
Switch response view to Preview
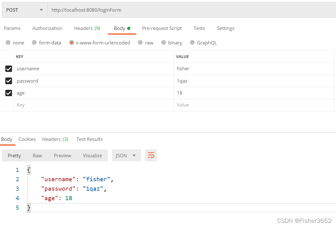pyautogui.click(x=62, y=156)
